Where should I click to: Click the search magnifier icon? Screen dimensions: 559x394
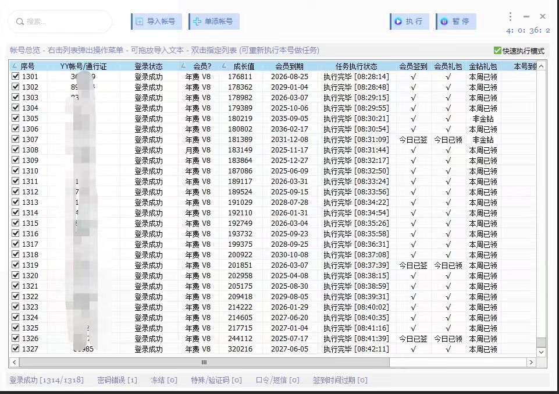click(x=20, y=22)
